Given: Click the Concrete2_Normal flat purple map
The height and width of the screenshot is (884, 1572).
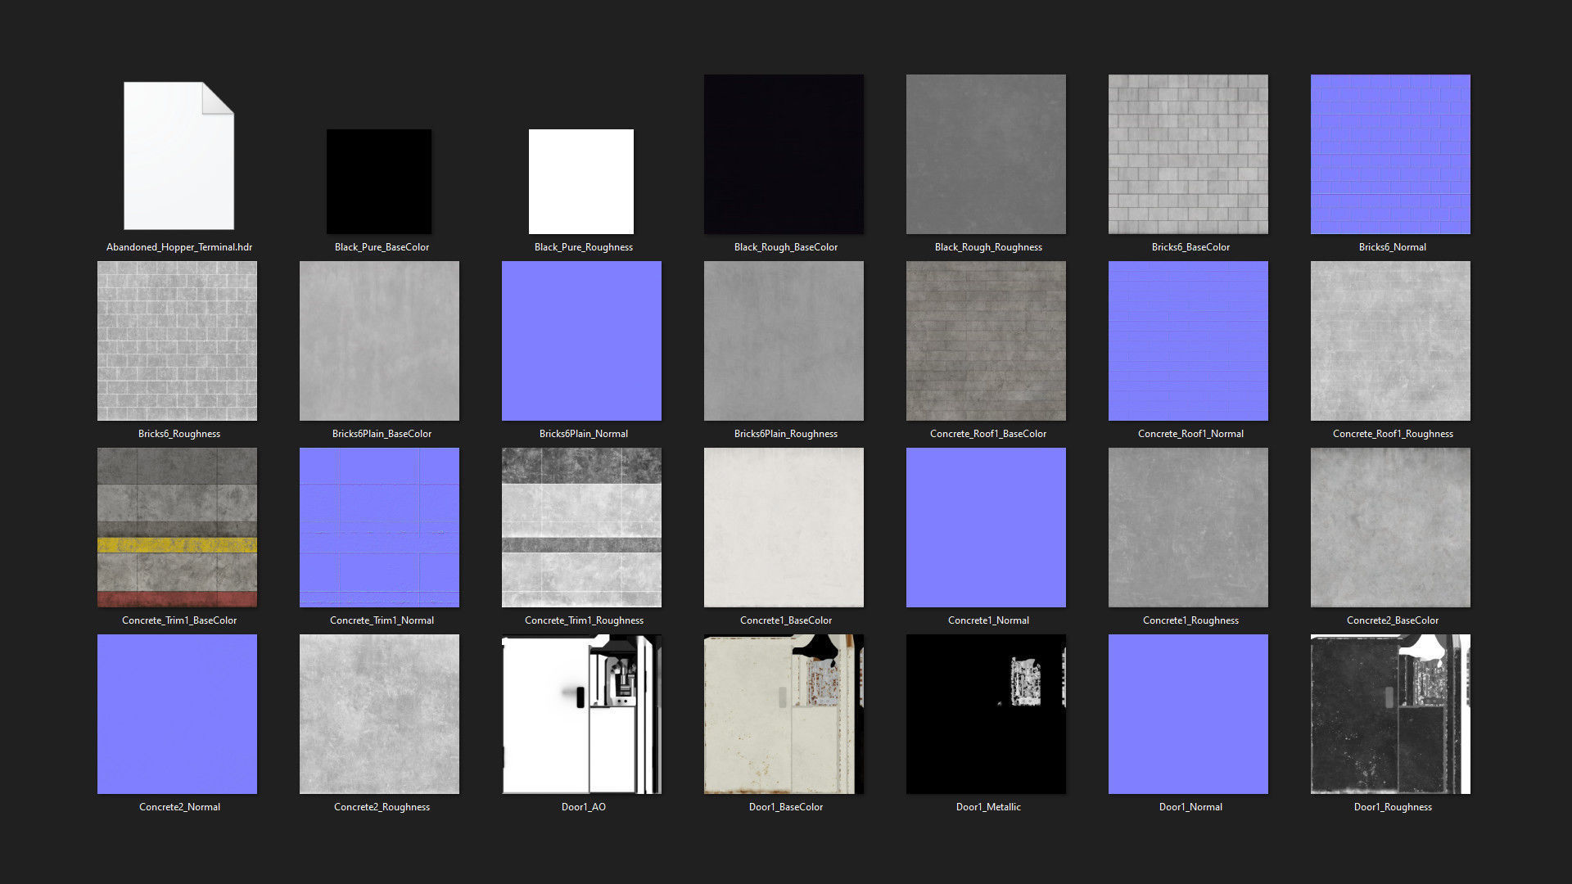Looking at the screenshot, I should [177, 714].
